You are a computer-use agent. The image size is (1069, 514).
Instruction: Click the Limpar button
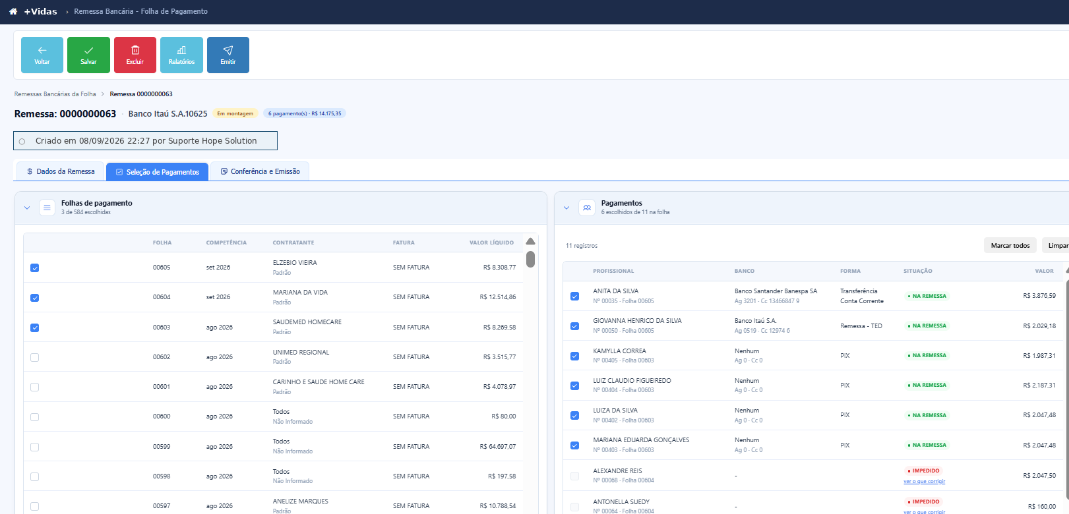point(1056,245)
